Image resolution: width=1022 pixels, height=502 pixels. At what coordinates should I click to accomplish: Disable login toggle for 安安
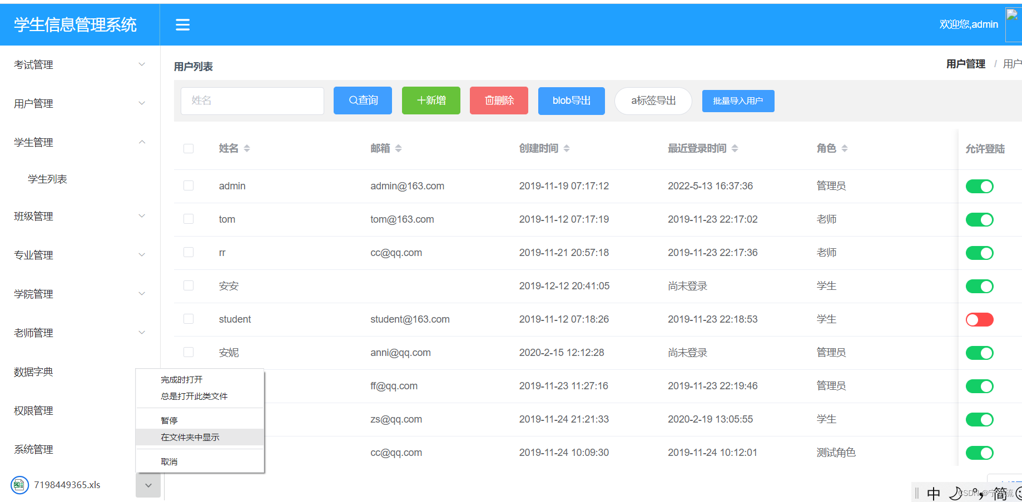click(979, 286)
